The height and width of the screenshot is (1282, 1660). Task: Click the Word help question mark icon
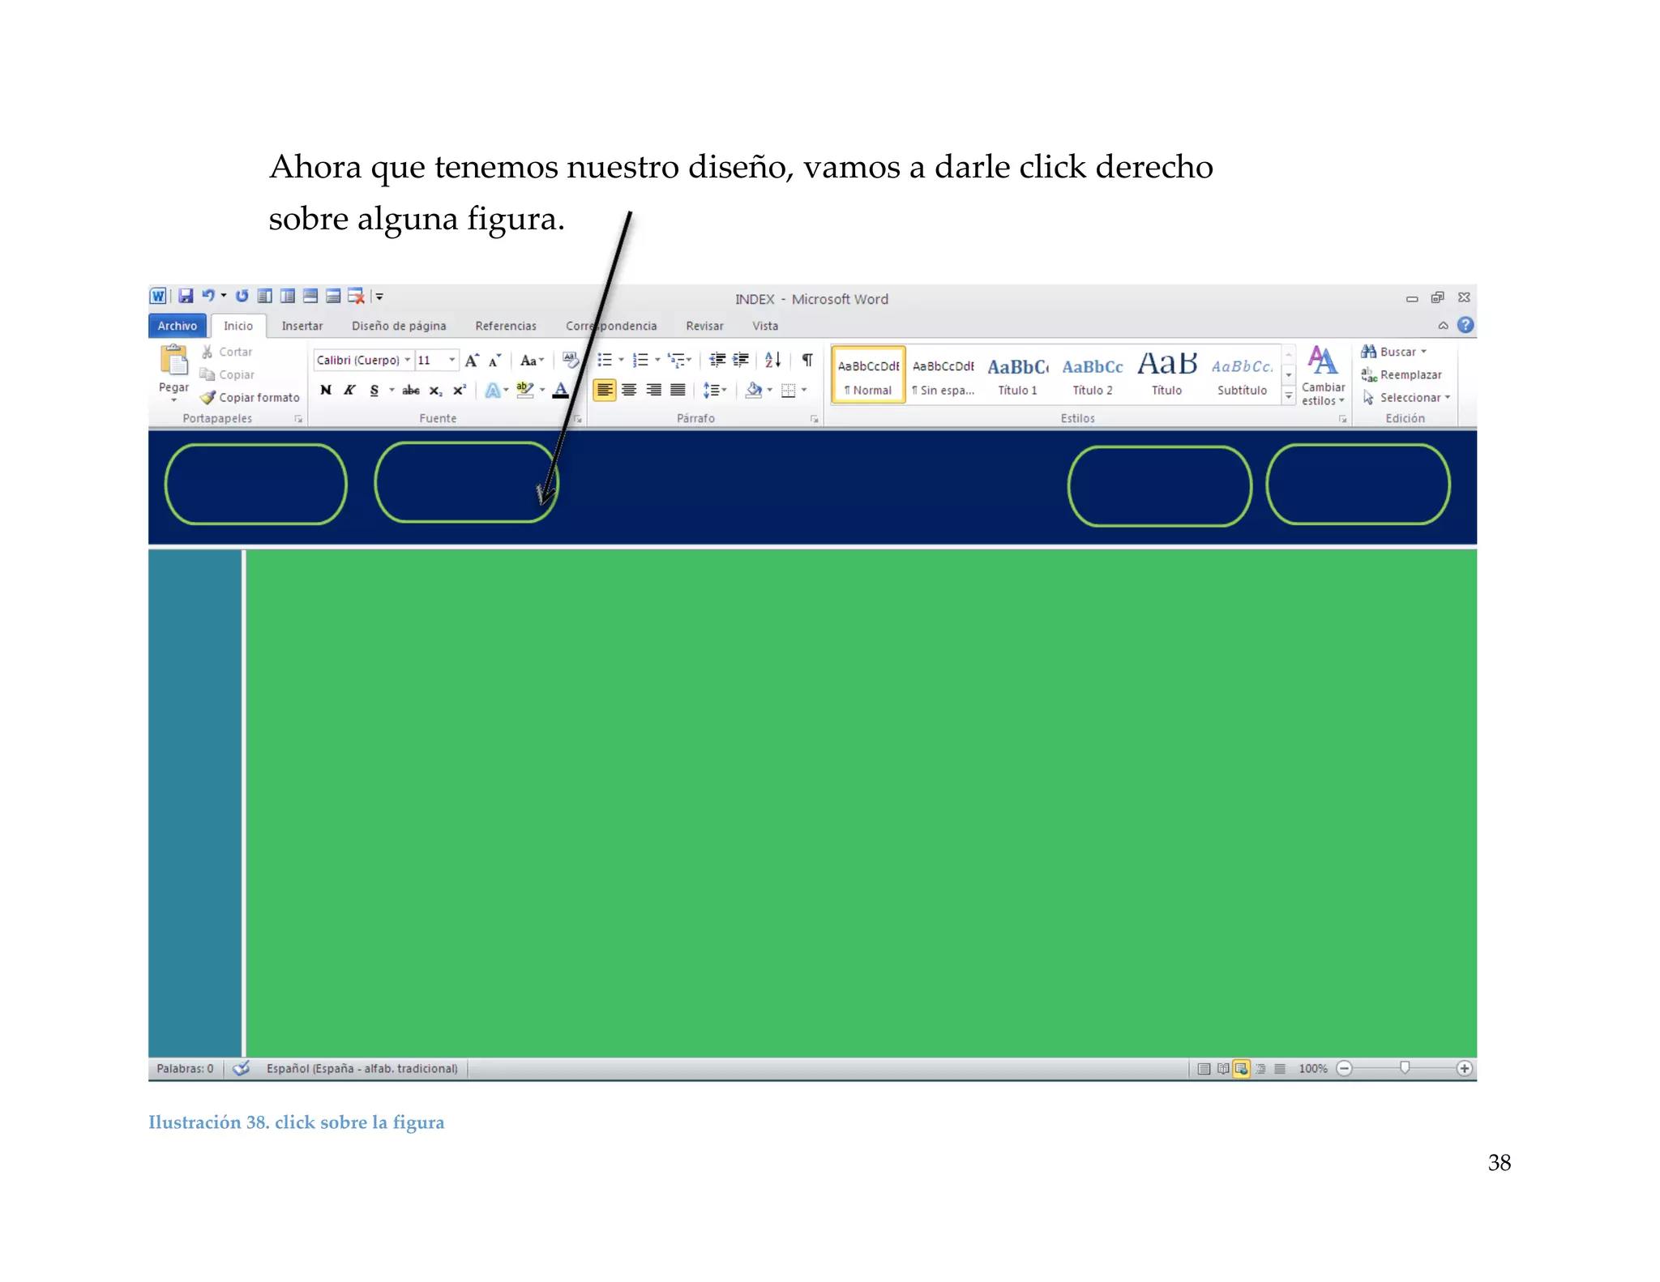[1465, 325]
